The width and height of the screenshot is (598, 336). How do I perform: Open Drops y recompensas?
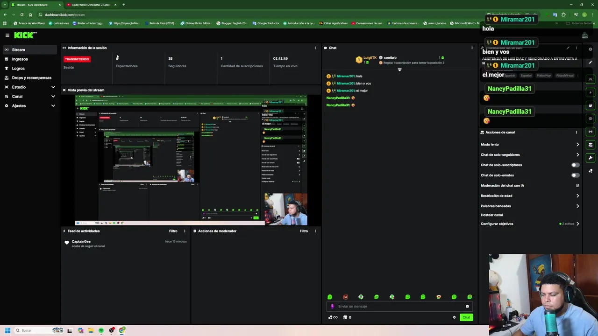tap(30, 78)
